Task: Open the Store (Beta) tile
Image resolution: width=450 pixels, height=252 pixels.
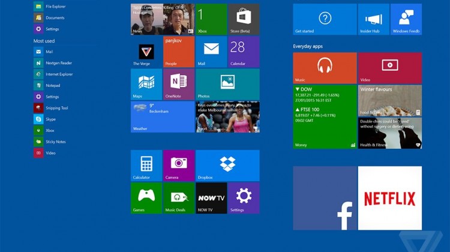Action: click(x=244, y=19)
